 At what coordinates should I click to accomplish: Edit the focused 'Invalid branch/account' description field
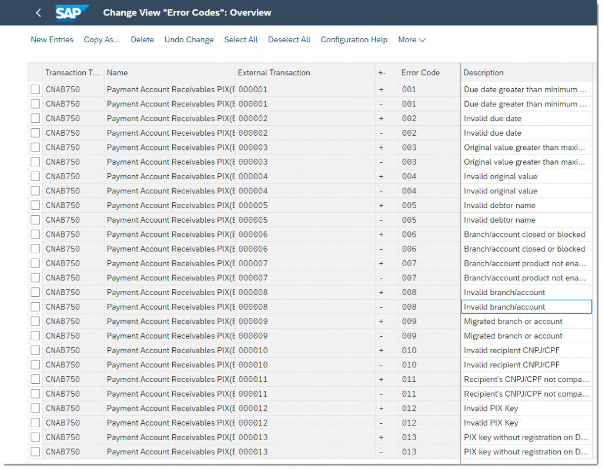tap(526, 307)
